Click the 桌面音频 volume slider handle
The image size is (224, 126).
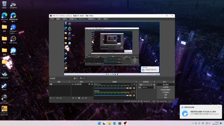pyautogui.click(x=127, y=95)
